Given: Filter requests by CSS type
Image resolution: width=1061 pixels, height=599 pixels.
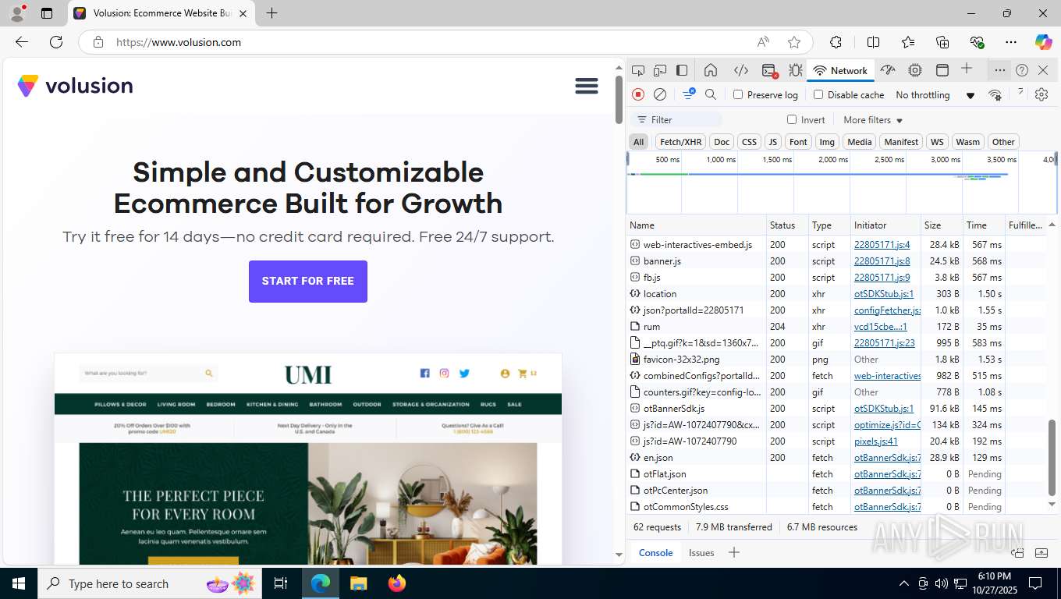Looking at the screenshot, I should (x=749, y=142).
